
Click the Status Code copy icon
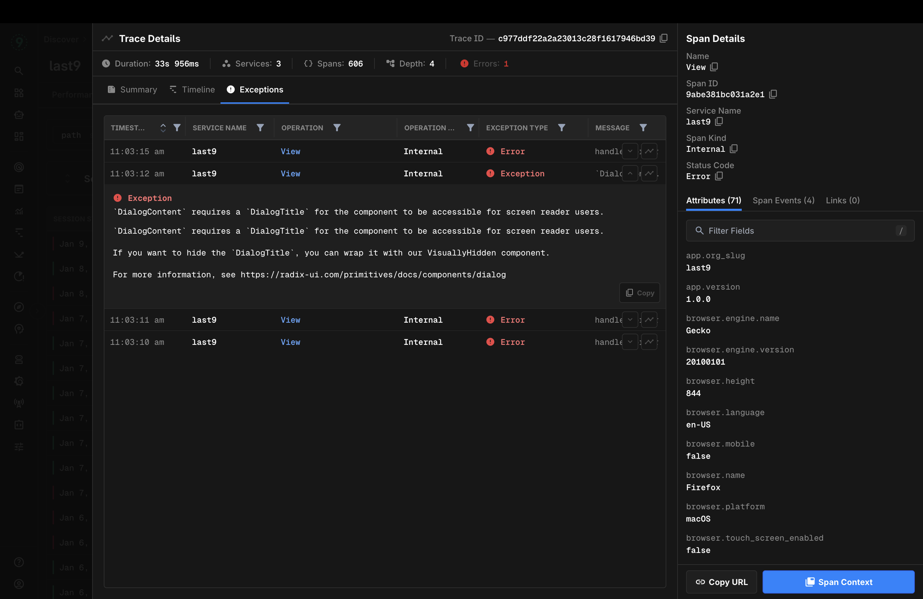(x=719, y=176)
